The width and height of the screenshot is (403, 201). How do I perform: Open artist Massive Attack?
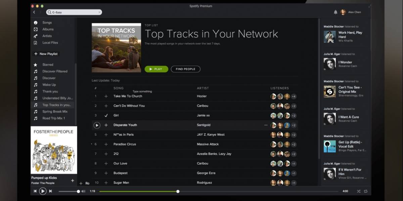coord(208,144)
